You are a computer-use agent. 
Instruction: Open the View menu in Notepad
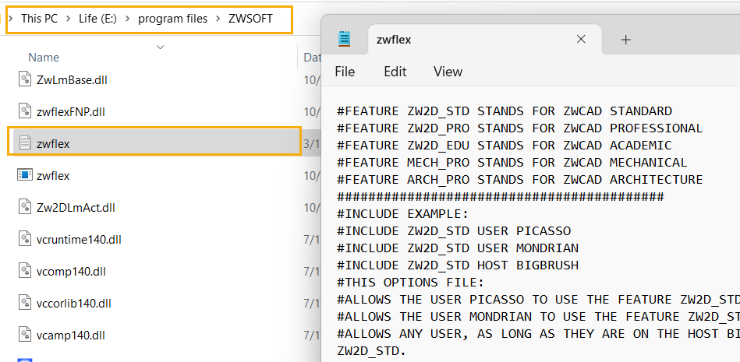448,72
